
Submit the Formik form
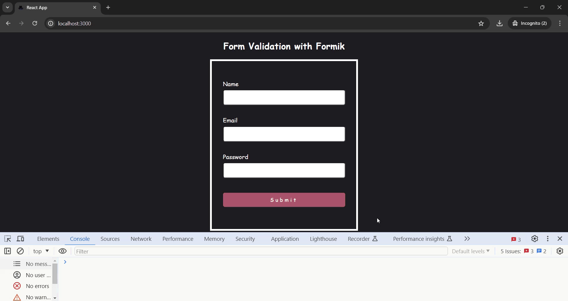tap(284, 200)
